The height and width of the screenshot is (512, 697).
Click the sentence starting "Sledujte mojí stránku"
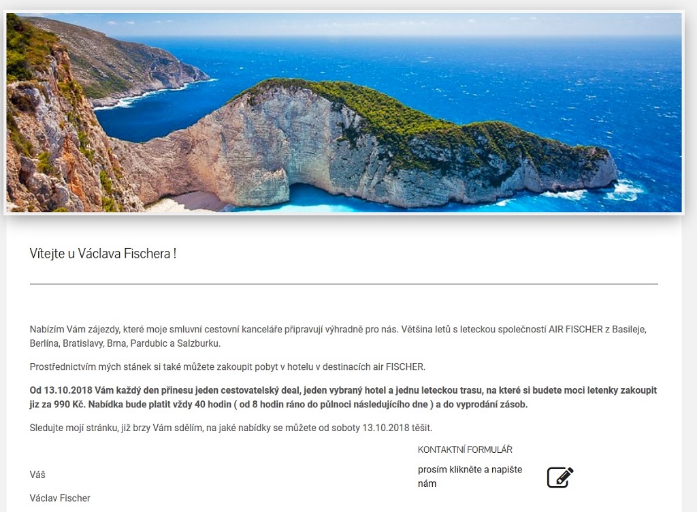coord(231,428)
